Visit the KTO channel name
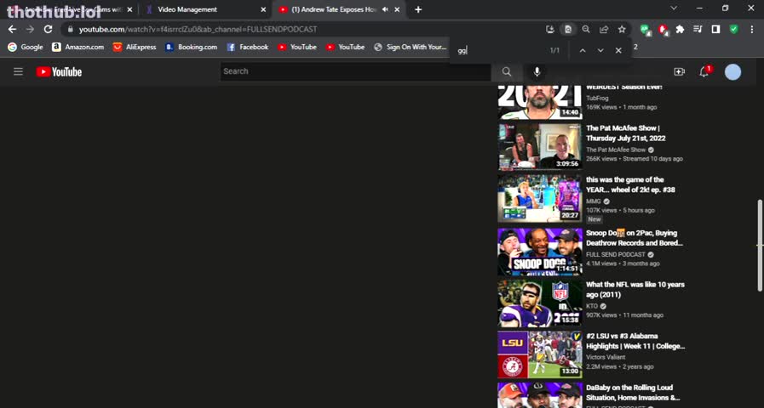The width and height of the screenshot is (764, 408). (592, 306)
